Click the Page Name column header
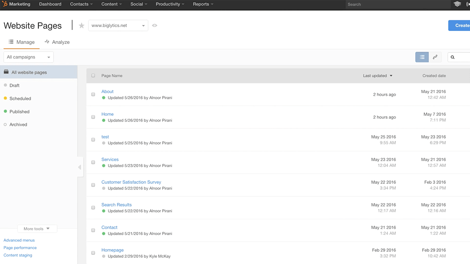This screenshot has width=470, height=264. (x=112, y=75)
